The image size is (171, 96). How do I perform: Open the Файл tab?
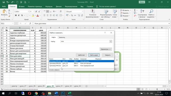[4, 6]
